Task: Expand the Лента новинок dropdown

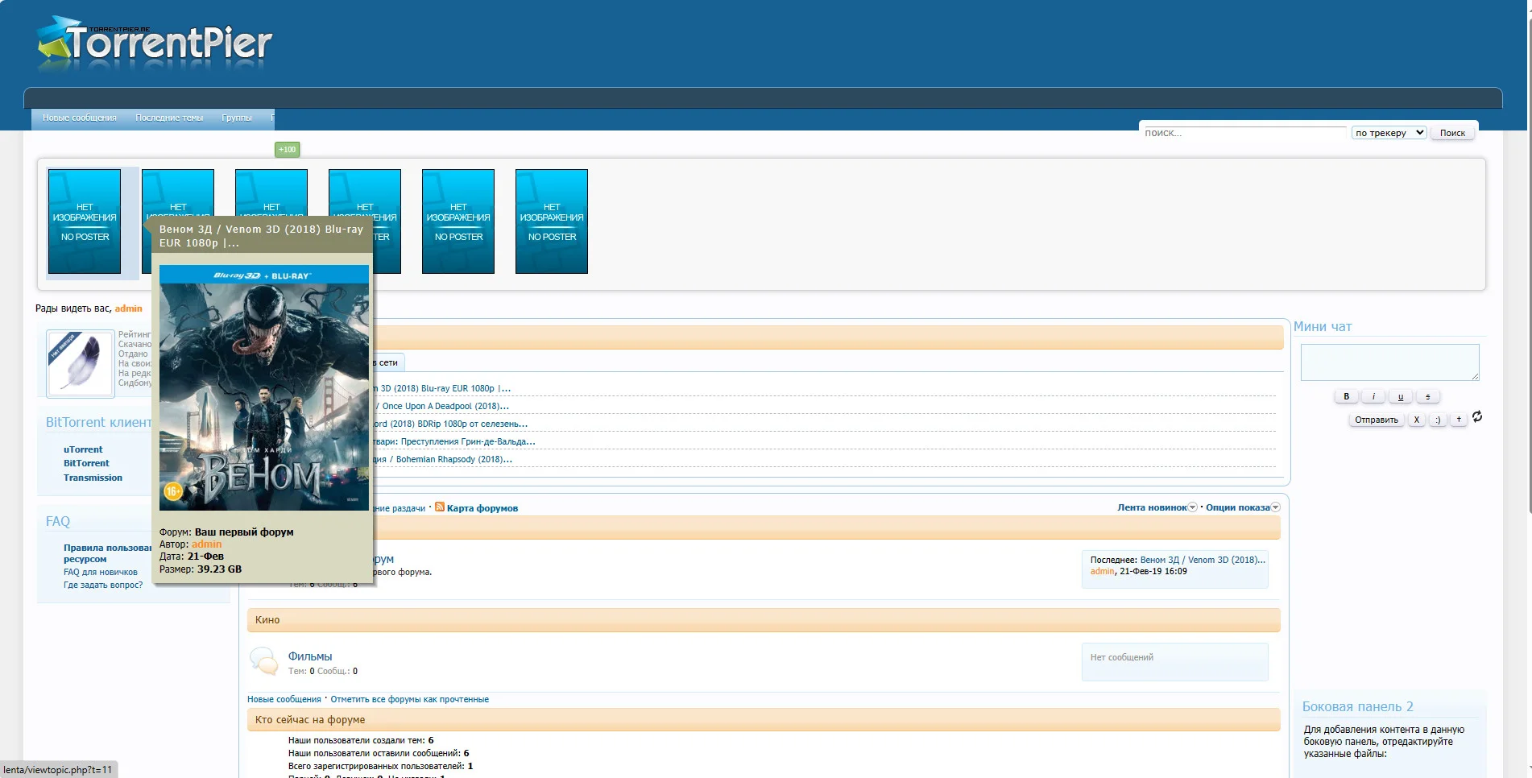Action: (x=1157, y=507)
